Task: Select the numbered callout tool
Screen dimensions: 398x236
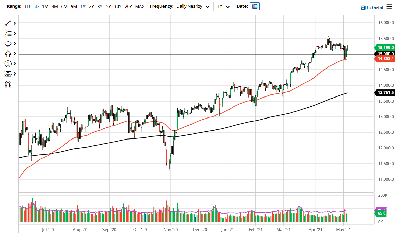Action: [8, 64]
